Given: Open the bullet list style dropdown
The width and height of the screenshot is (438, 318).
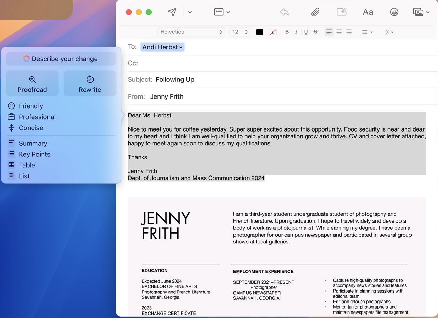Looking at the screenshot, I should click(x=367, y=32).
